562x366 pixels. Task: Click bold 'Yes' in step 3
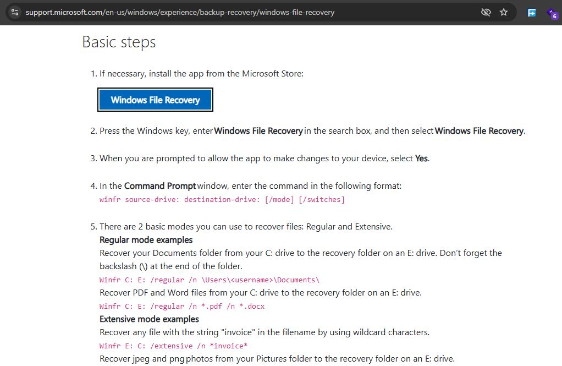(x=421, y=159)
